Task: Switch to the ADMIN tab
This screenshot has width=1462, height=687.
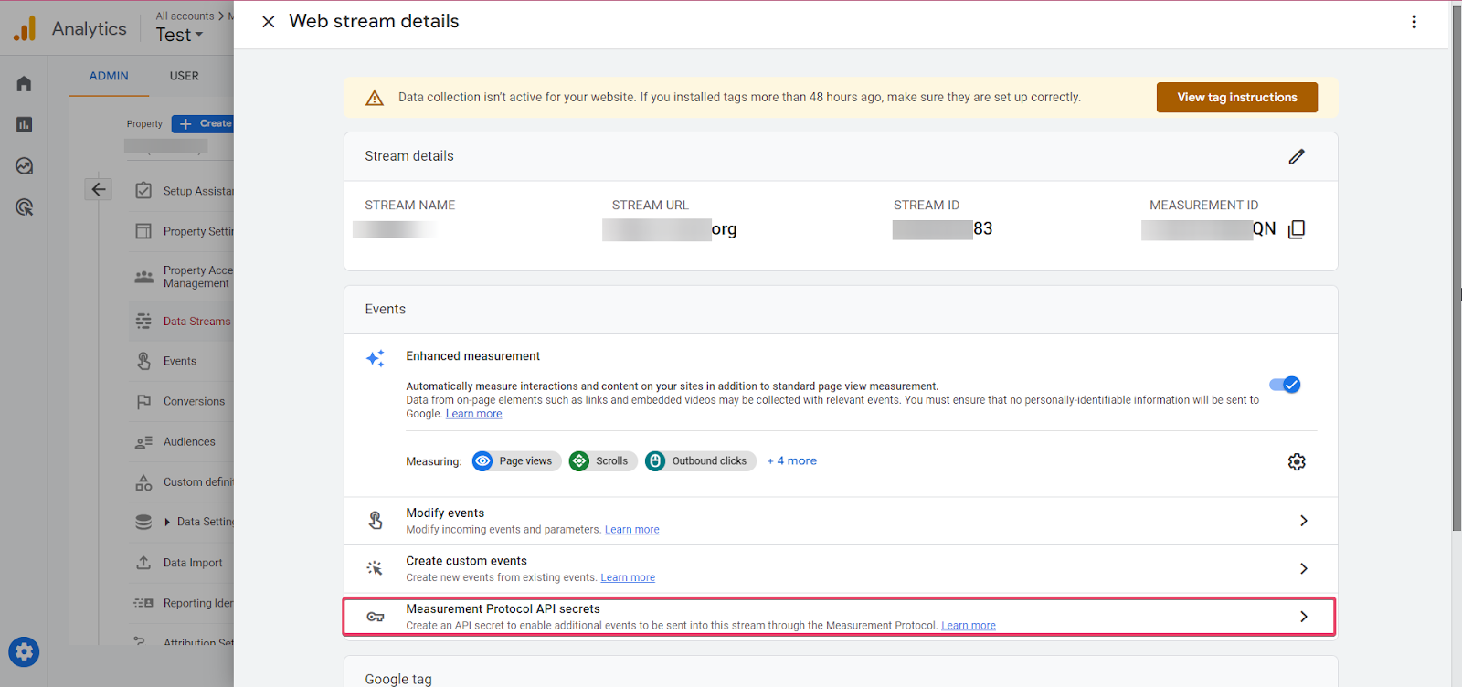Action: 109,76
